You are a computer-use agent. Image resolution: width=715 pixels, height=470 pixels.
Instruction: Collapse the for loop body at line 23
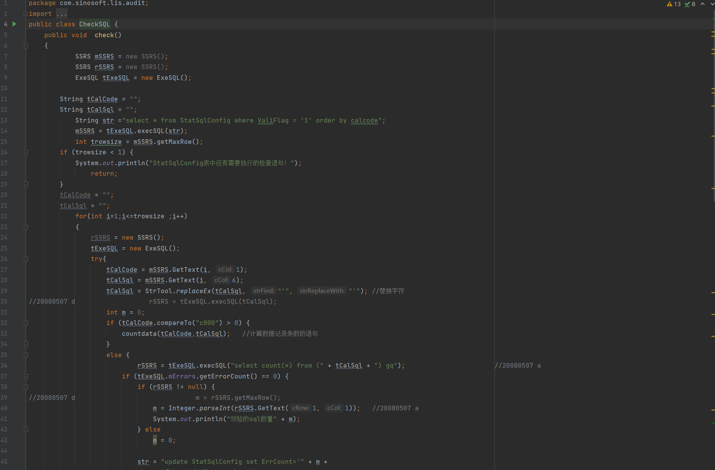coord(26,227)
